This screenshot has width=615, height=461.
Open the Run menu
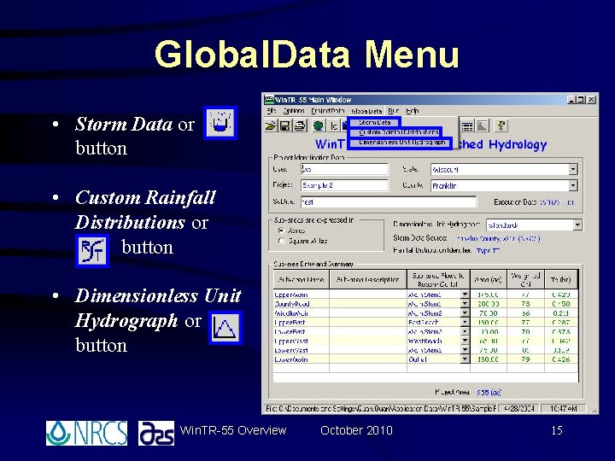(394, 111)
